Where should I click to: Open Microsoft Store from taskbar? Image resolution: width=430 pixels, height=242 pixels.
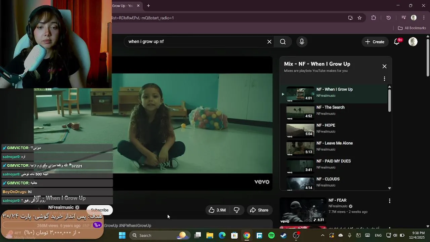234,235
